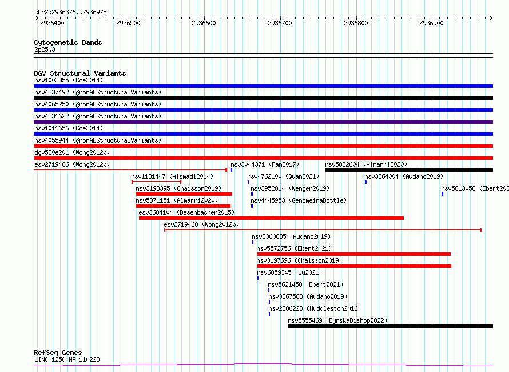
Task: Click the blue marker under nsv4445953
Action: [x=252, y=206]
